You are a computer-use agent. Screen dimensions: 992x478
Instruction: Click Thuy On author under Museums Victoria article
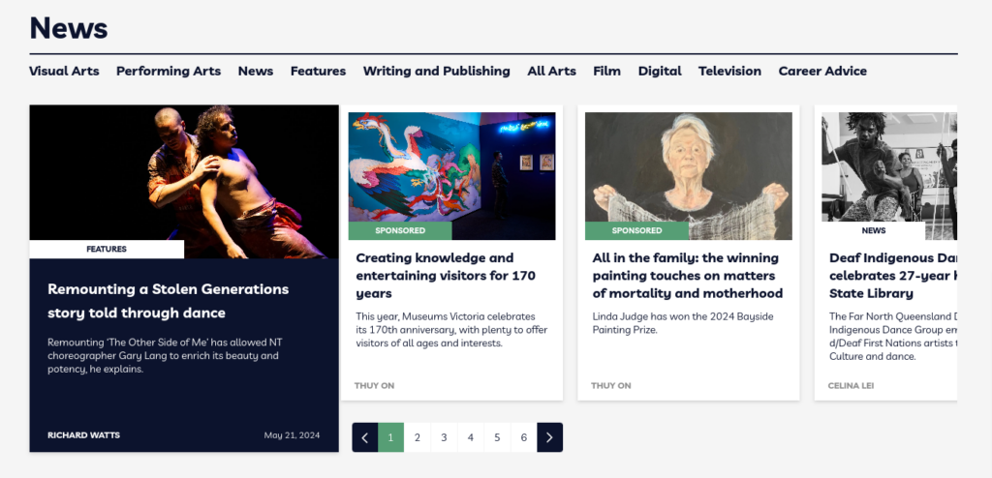tap(374, 386)
